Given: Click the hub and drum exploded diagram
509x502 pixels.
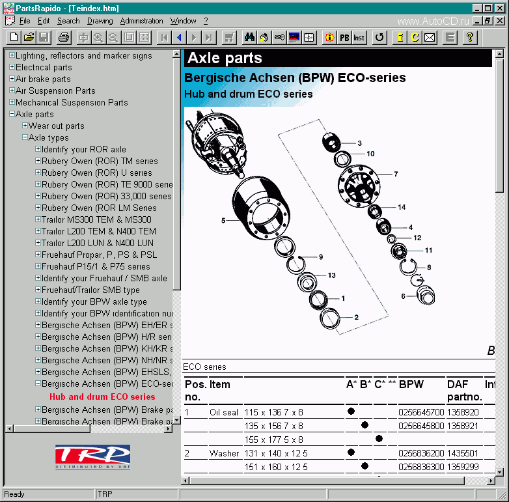Looking at the screenshot, I should 310,221.
